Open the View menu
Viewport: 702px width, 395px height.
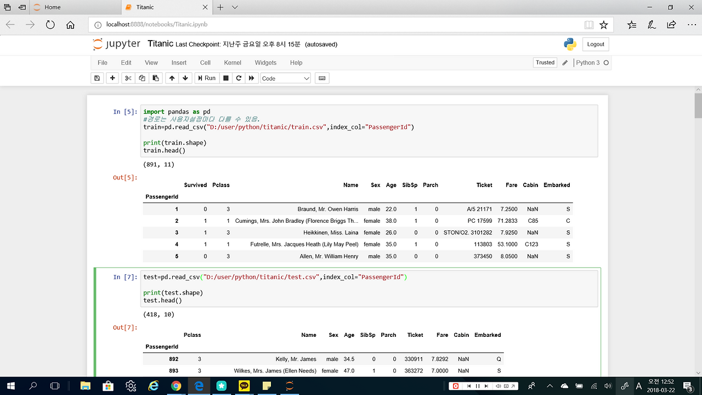tap(151, 63)
